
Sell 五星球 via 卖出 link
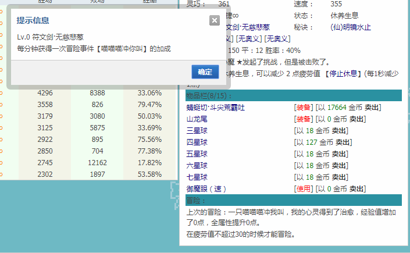click(338, 154)
